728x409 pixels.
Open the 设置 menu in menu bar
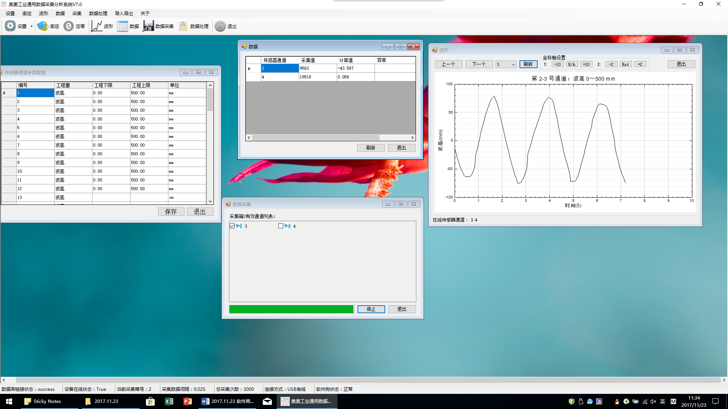(x=10, y=13)
